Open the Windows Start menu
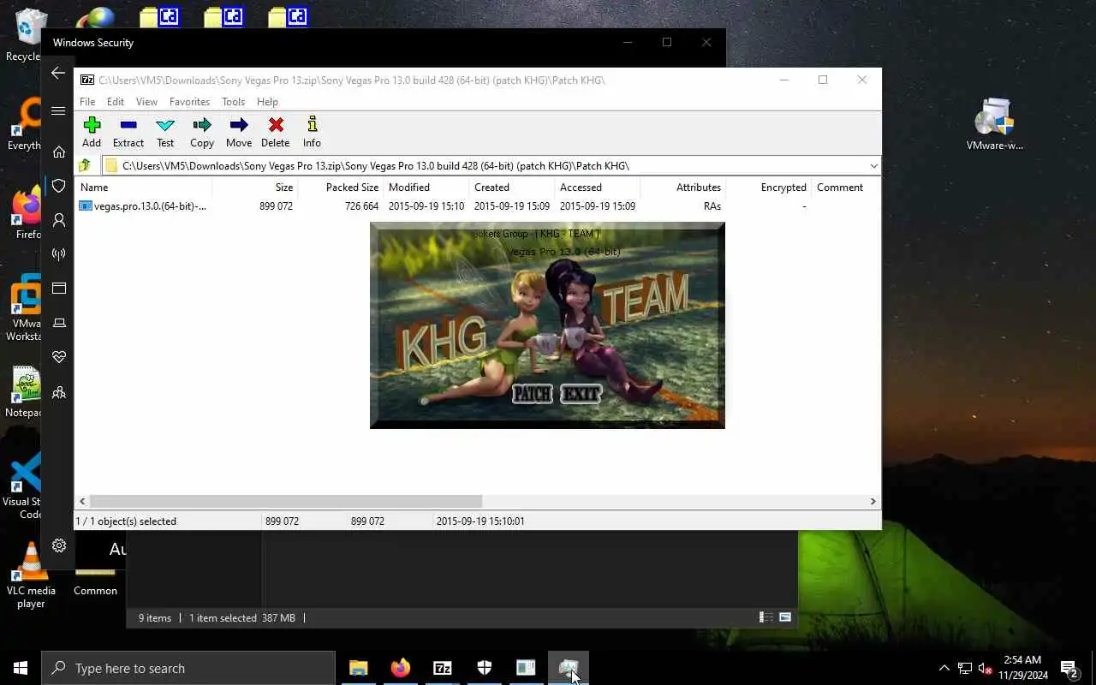 (x=21, y=668)
